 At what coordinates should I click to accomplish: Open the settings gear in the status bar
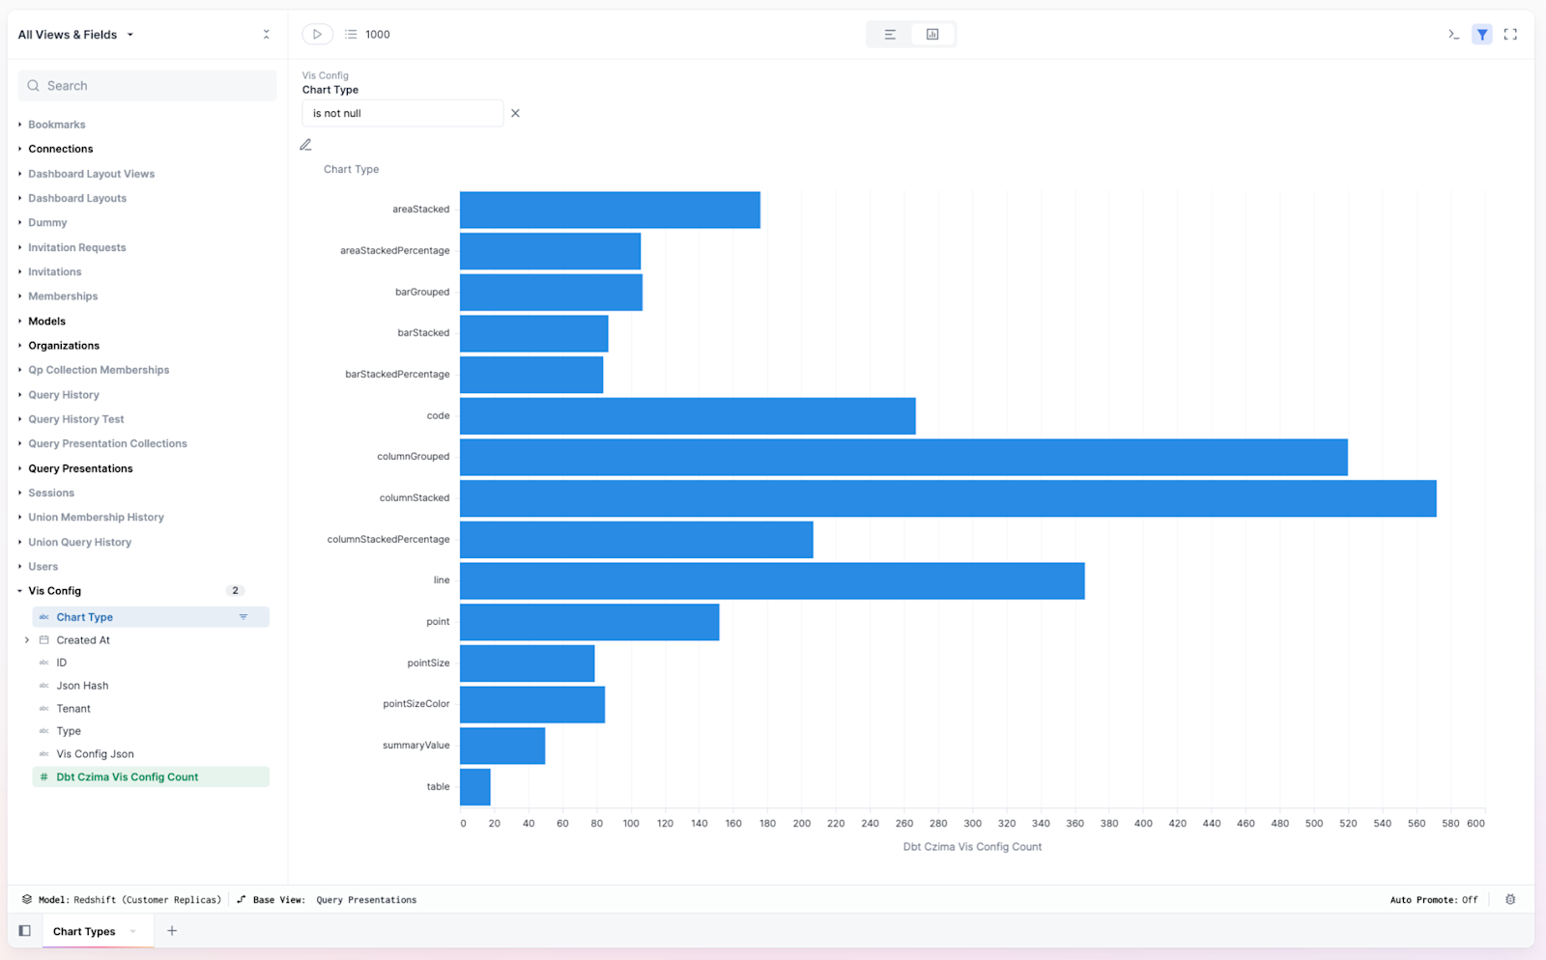pyautogui.click(x=1510, y=899)
